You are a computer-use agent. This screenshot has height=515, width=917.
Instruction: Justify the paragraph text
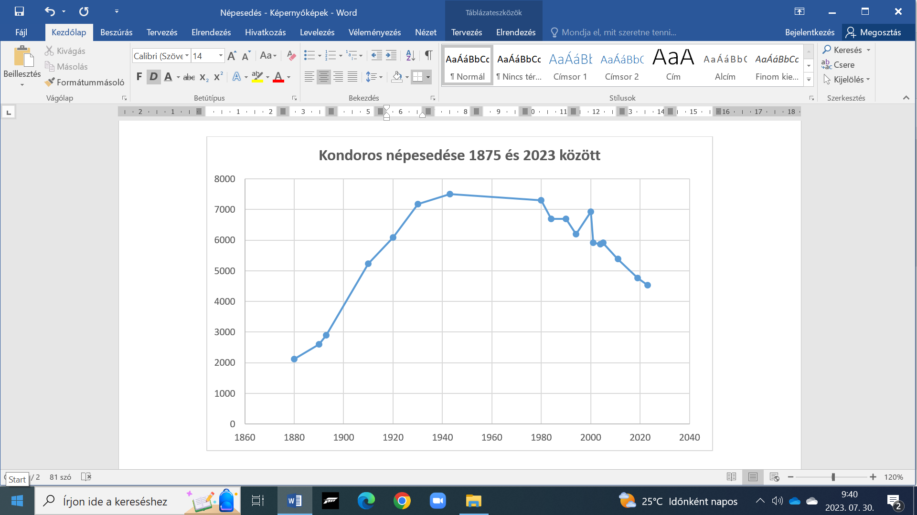pos(352,77)
